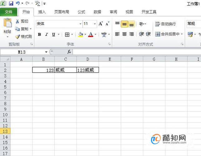Expand the Undo history dropdown arrow

pyautogui.click(x=22, y=3)
